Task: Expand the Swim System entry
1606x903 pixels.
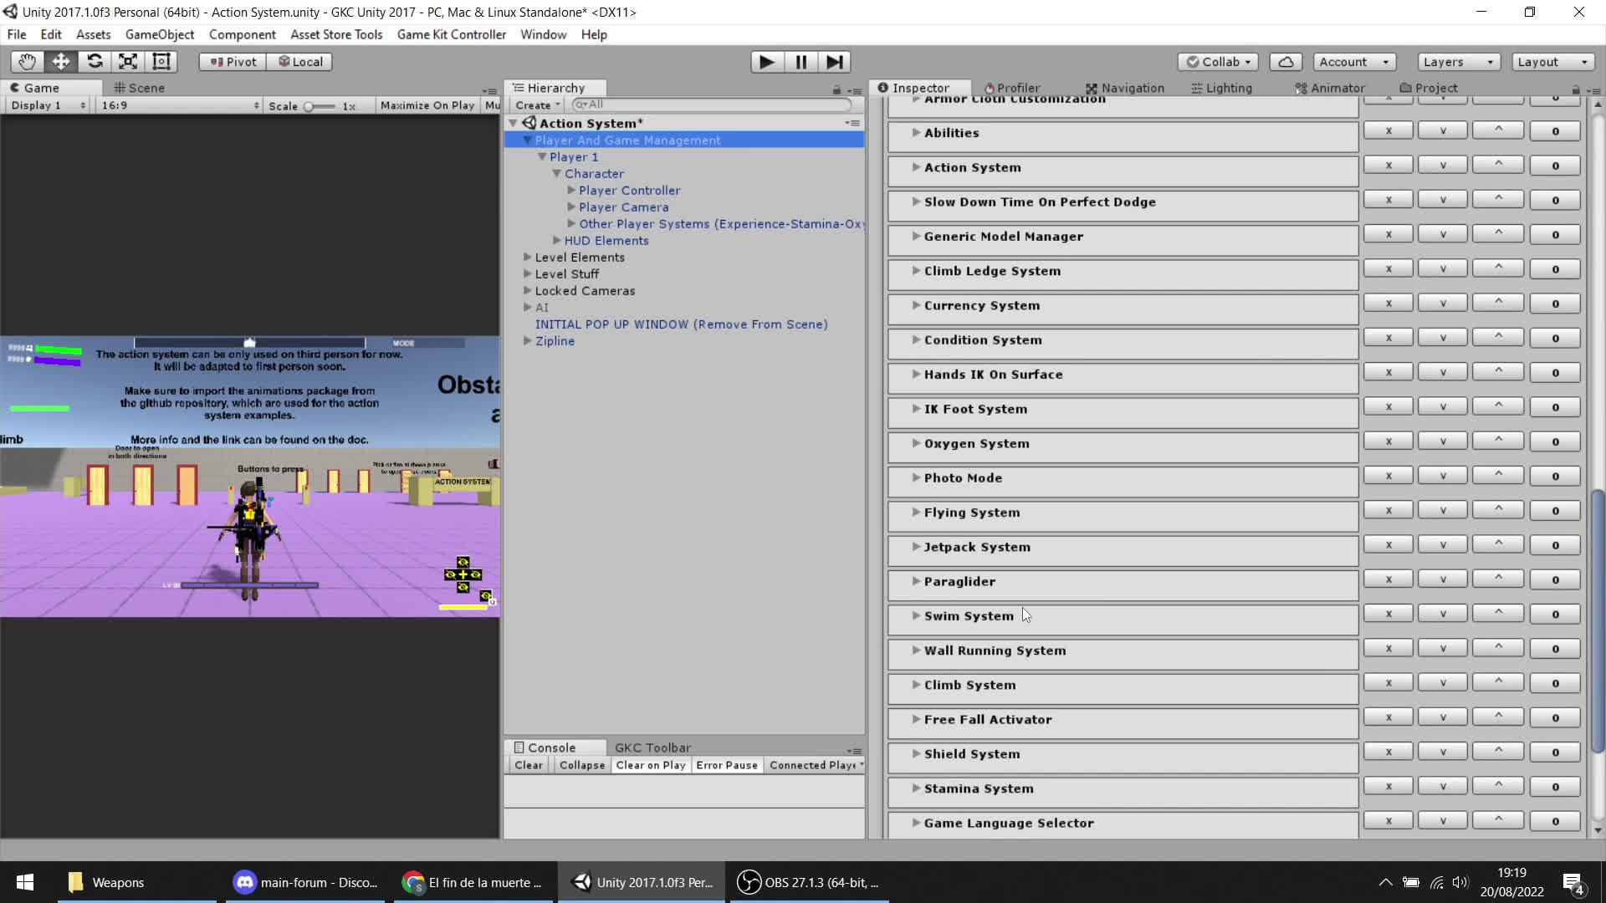Action: [917, 615]
